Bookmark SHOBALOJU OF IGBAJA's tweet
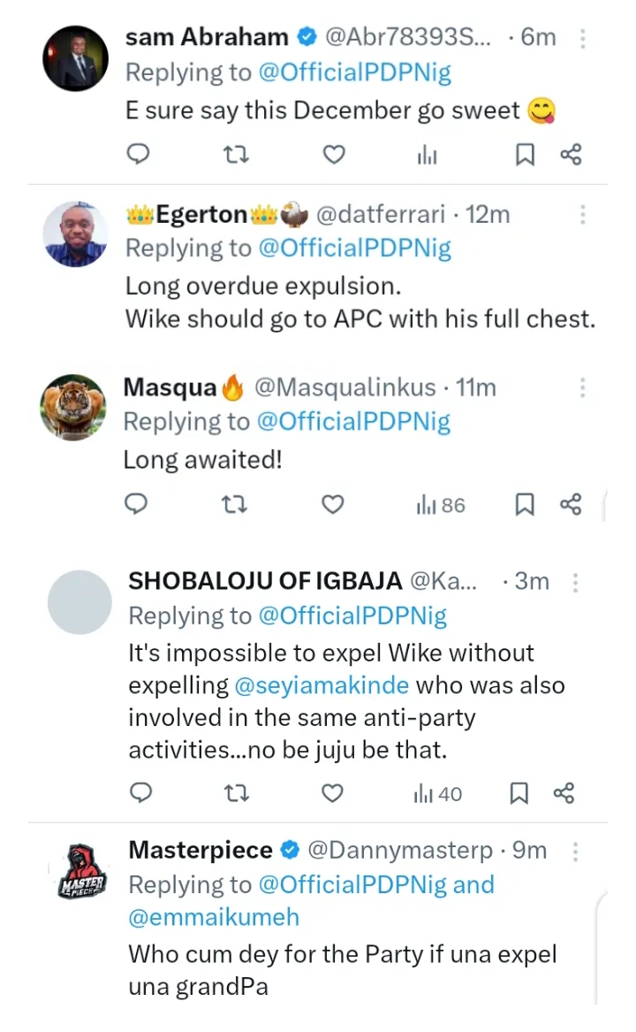636x1032 pixels. coord(520,793)
